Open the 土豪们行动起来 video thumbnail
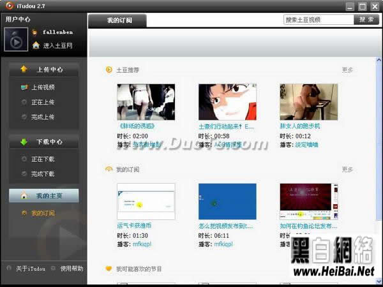 [x=227, y=102]
